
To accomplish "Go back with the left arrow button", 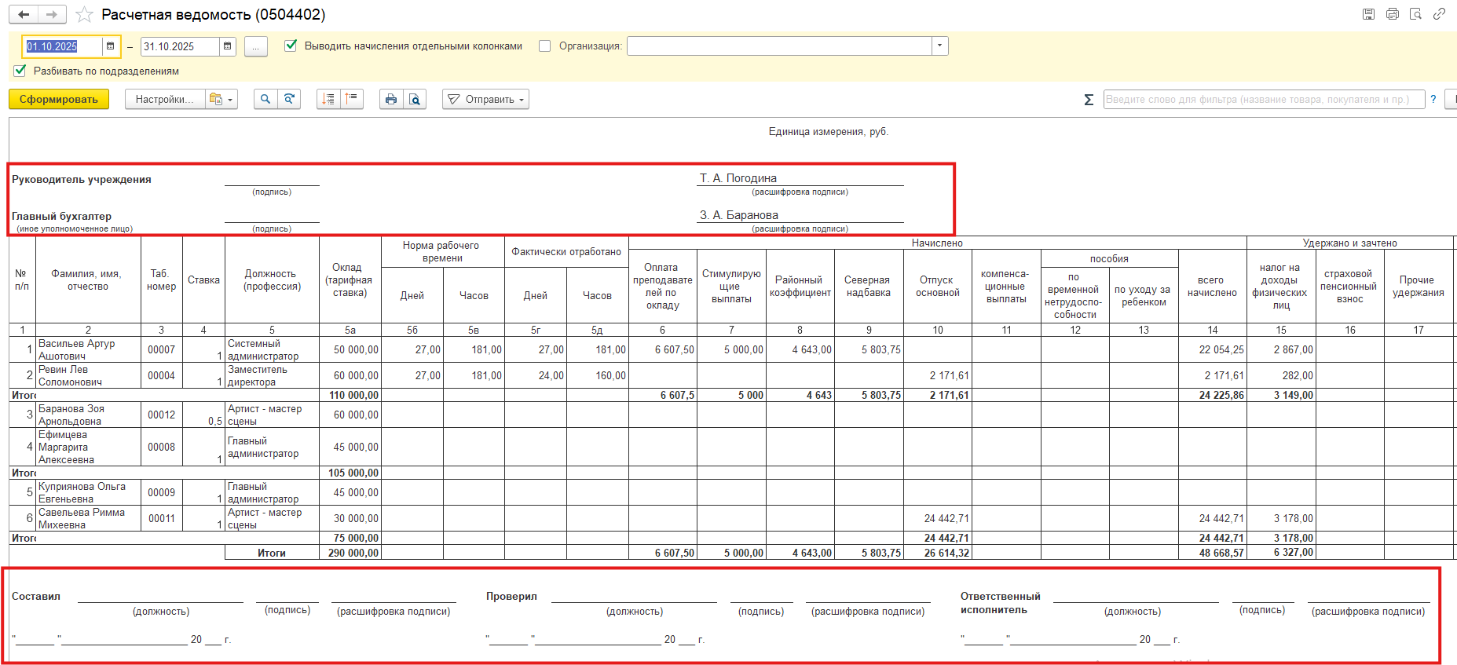I will (24, 14).
